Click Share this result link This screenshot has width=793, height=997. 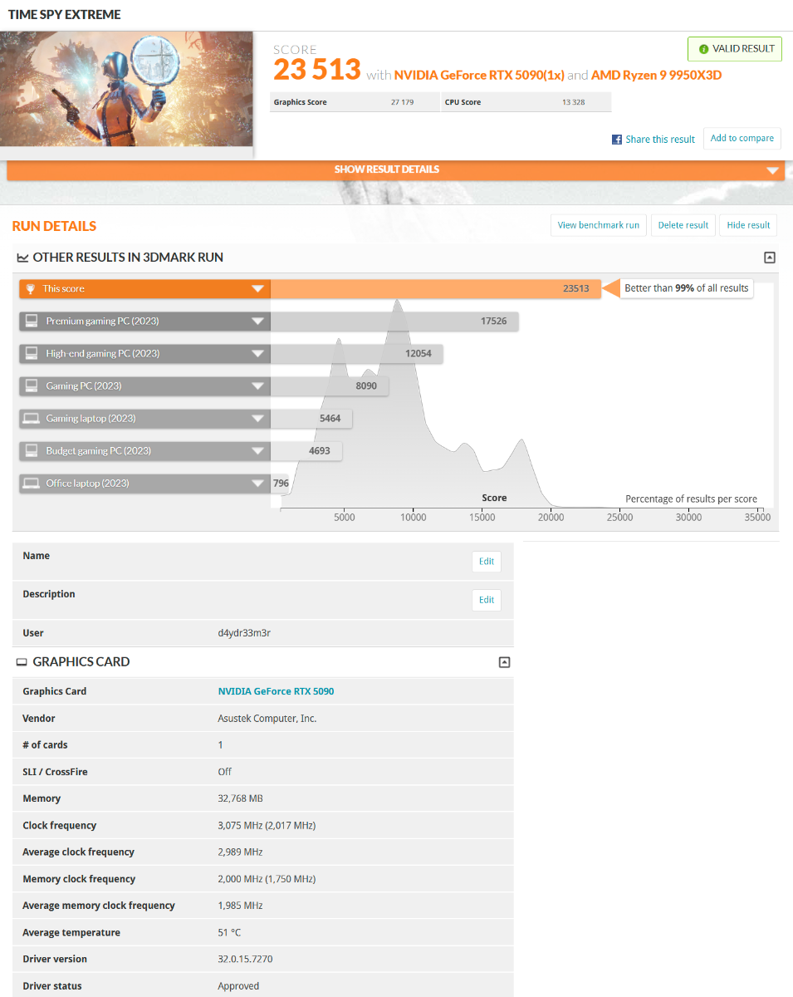tap(660, 140)
